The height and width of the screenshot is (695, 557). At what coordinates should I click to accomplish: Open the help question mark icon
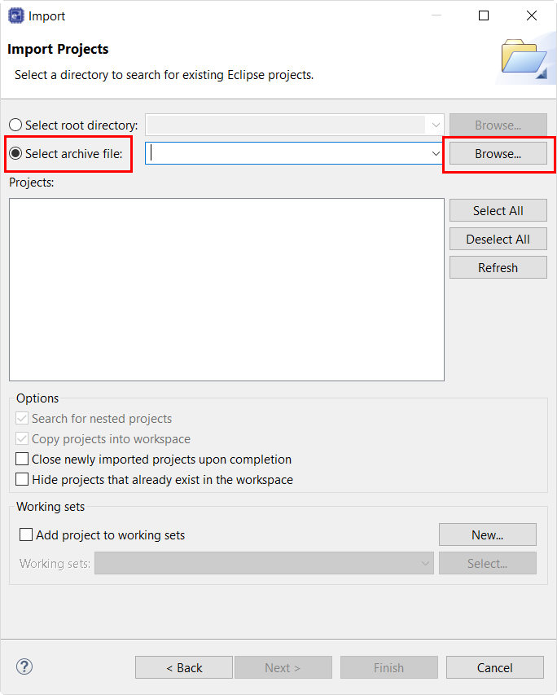click(x=24, y=666)
